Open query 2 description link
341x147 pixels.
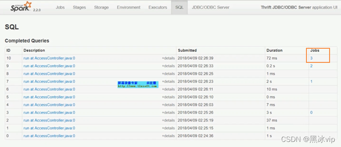[49, 120]
